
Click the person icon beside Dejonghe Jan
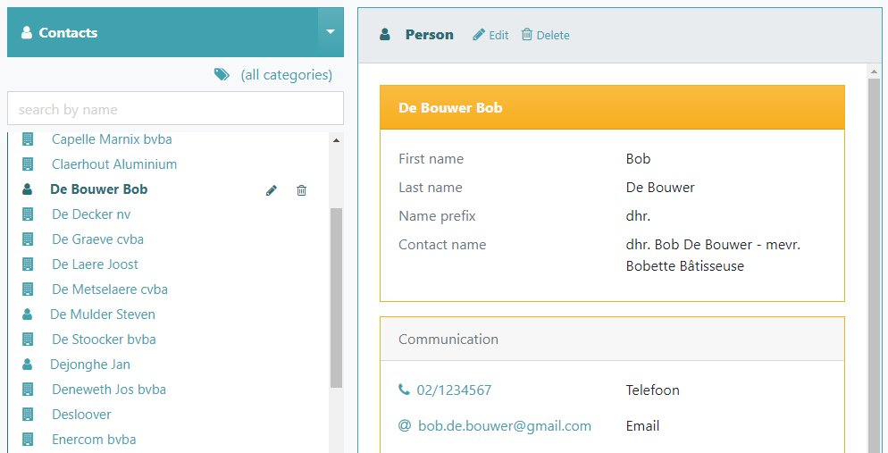[27, 365]
